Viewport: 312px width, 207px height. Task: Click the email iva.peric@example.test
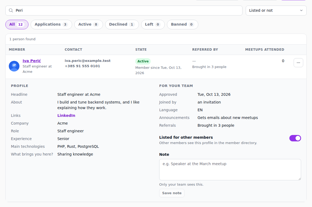[x=88, y=61]
